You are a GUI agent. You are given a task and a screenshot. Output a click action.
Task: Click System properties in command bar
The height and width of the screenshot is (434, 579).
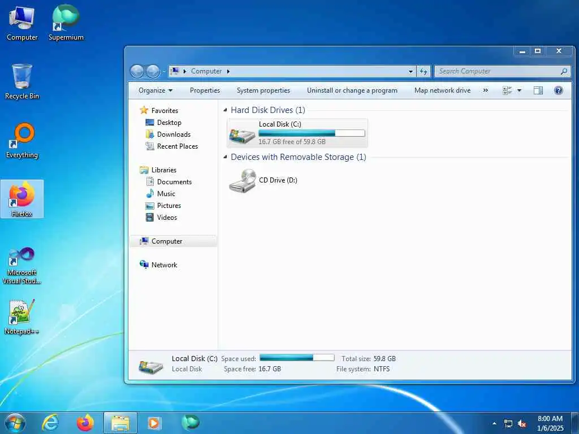263,90
